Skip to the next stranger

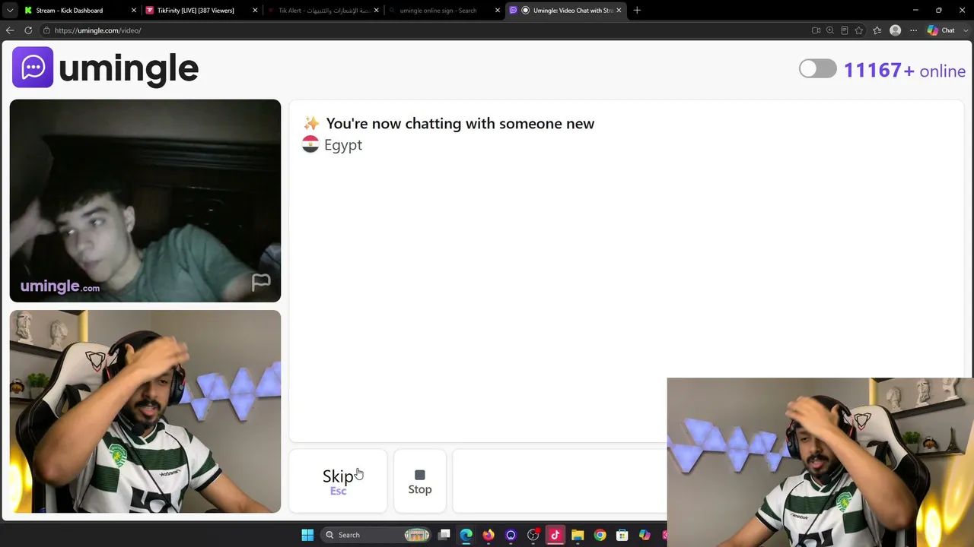pos(339,482)
